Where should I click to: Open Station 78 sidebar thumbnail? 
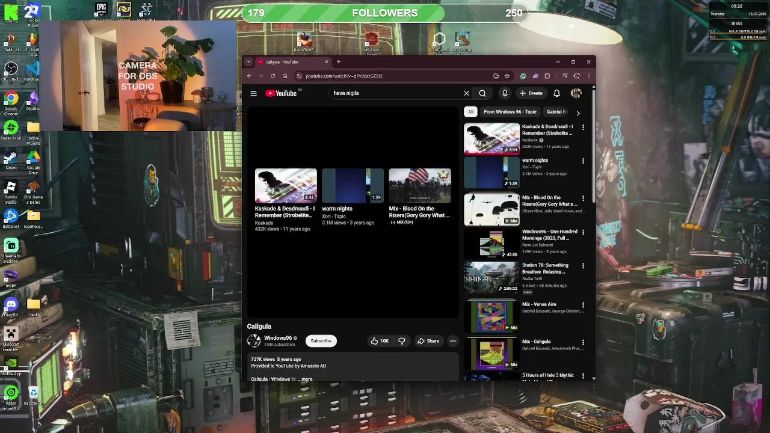pyautogui.click(x=491, y=277)
